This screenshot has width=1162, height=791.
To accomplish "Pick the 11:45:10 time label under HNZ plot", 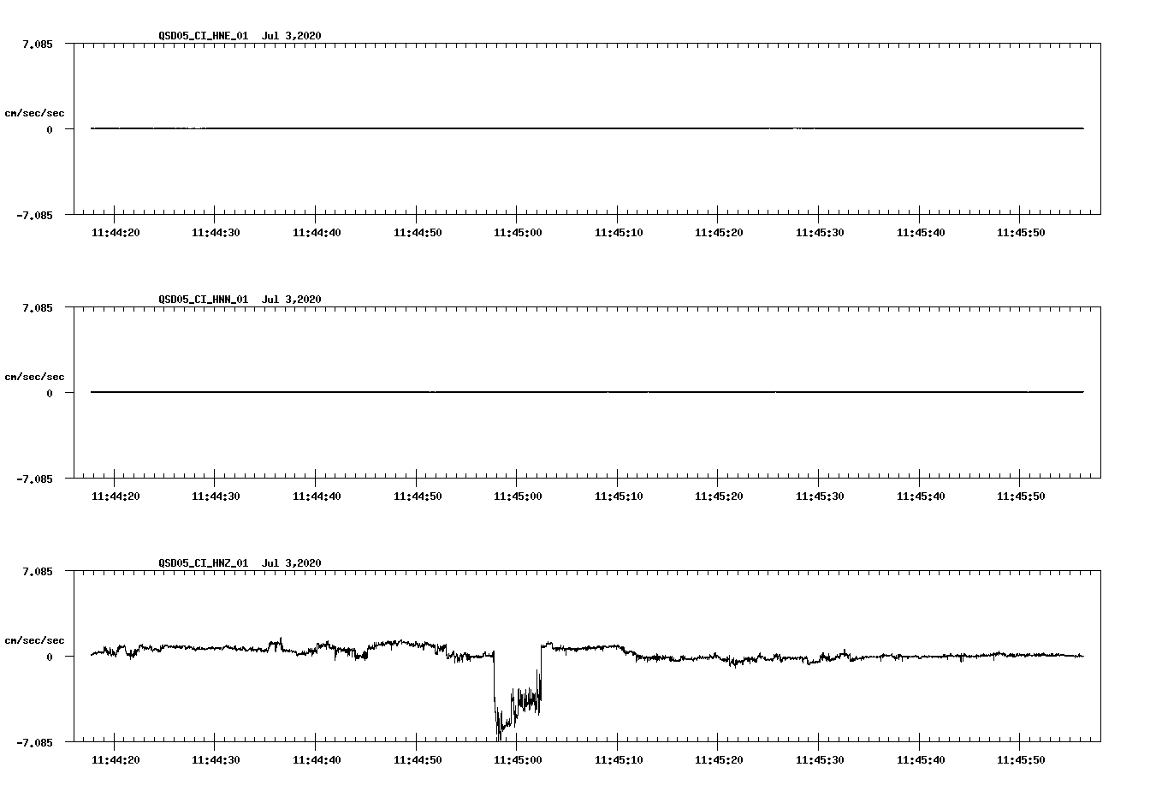I will (x=618, y=760).
